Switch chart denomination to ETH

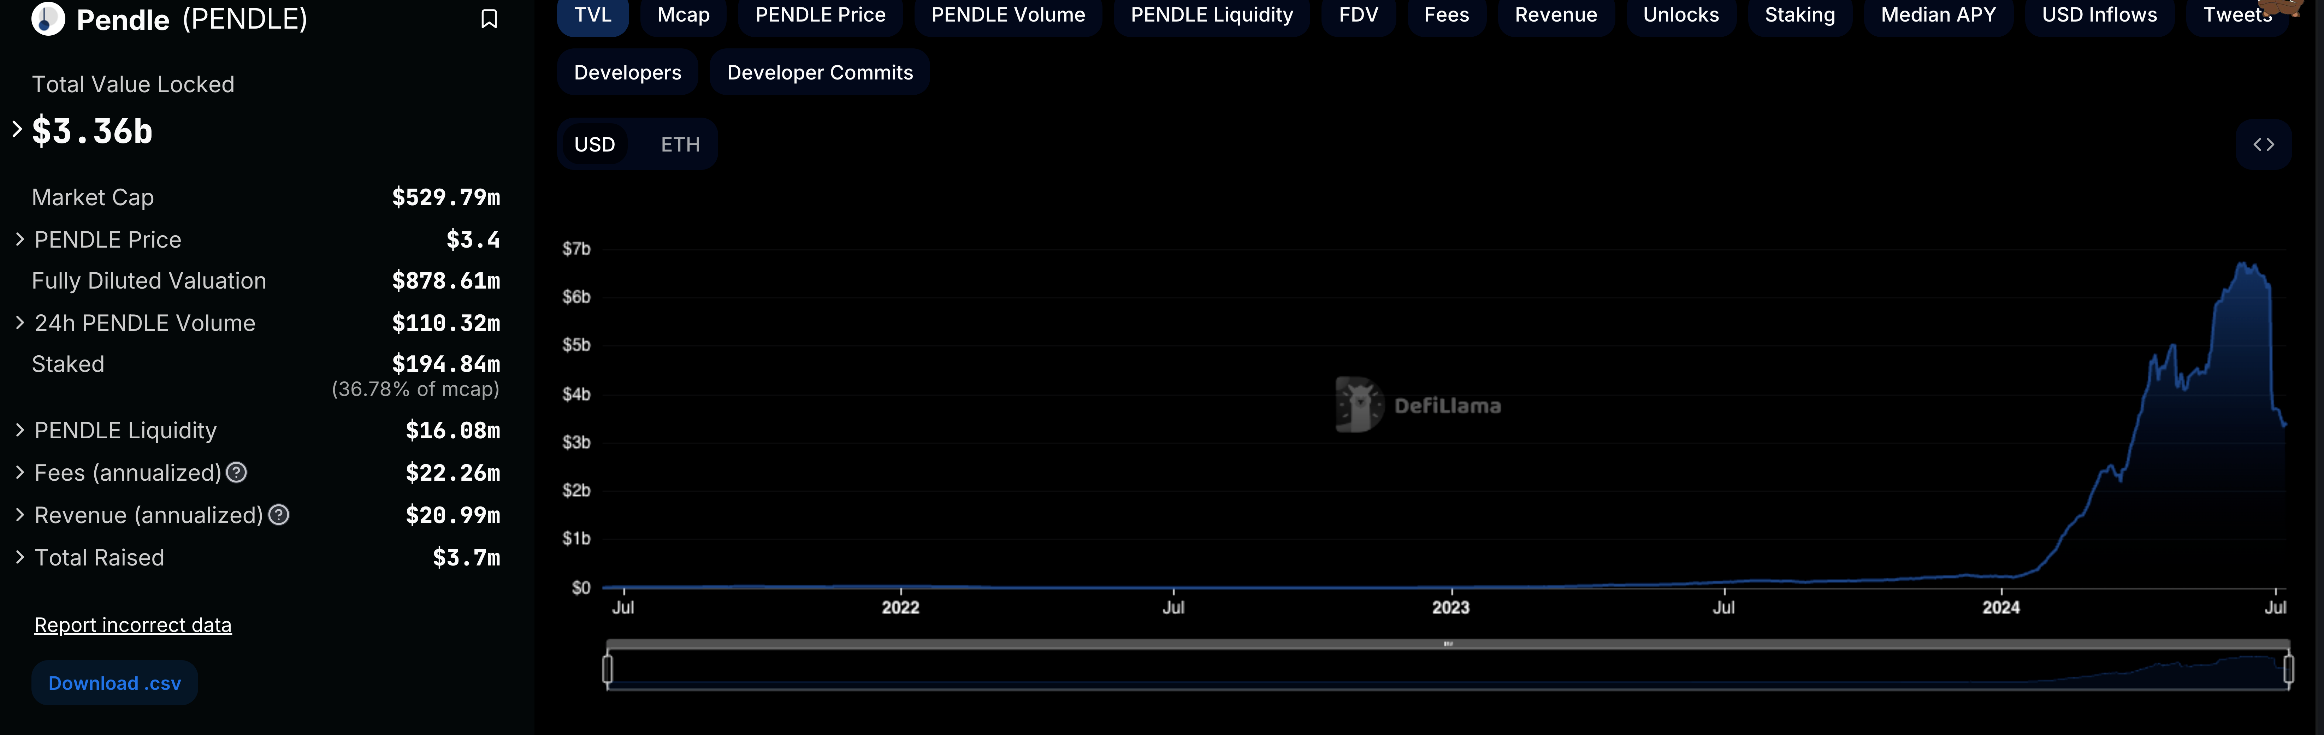(680, 144)
